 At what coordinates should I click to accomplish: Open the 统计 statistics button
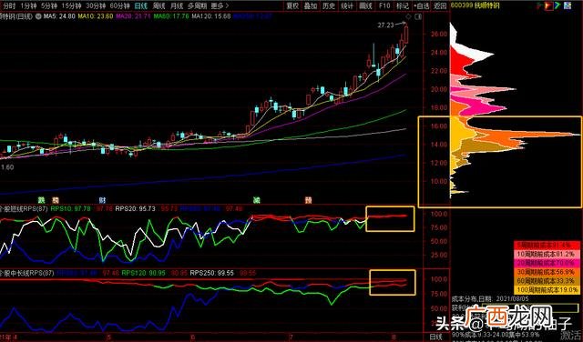(347, 6)
